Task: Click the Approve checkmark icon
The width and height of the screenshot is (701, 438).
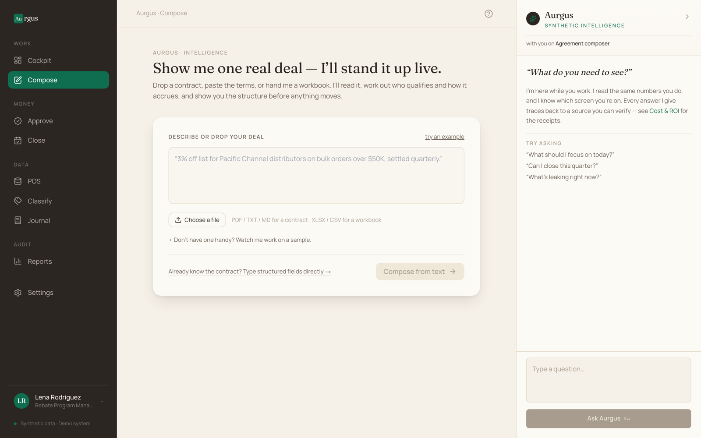Action: [18, 121]
